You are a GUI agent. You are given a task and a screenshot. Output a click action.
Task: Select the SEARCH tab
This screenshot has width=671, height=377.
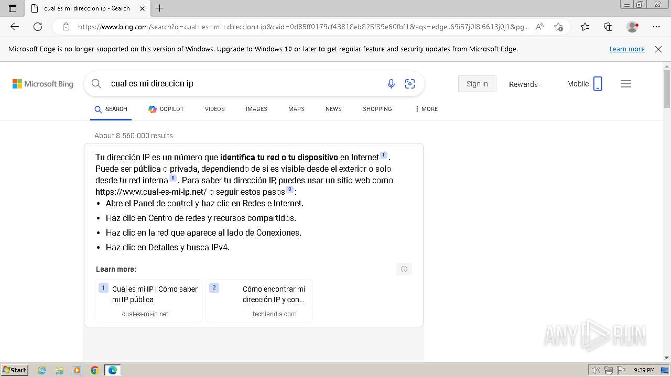[x=111, y=109]
